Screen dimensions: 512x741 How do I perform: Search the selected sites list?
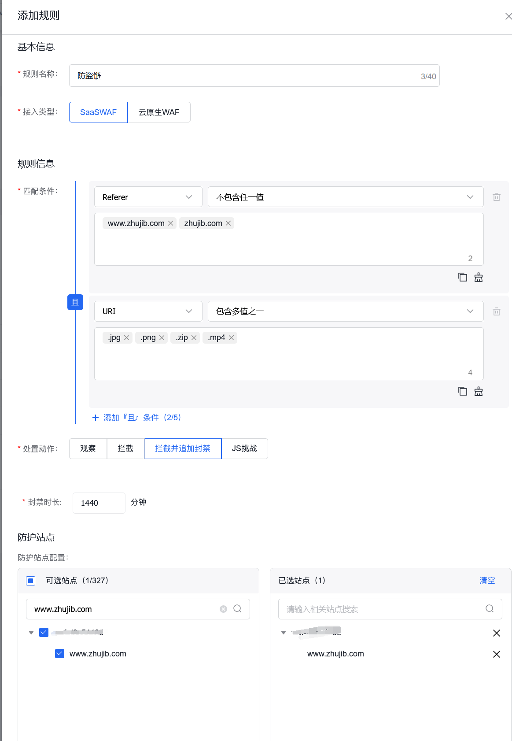(x=490, y=609)
